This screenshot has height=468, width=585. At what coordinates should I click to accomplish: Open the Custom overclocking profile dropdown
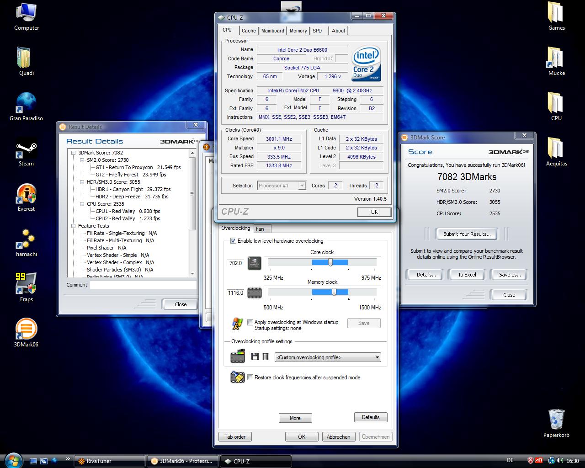[x=328, y=357]
